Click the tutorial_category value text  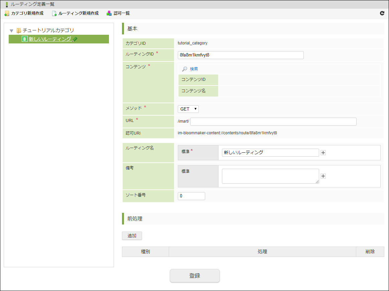[x=192, y=43]
